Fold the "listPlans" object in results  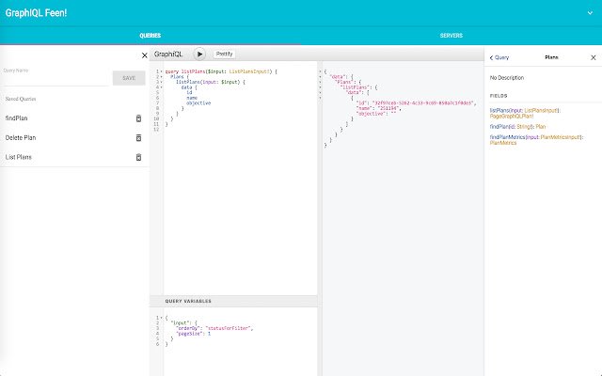pos(320,87)
